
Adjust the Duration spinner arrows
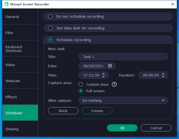tap(163, 75)
